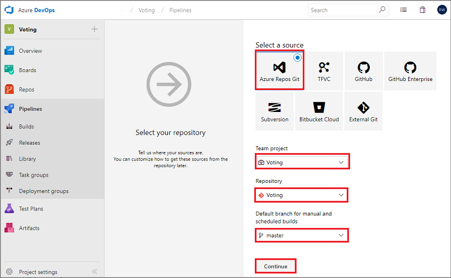
Task: Click the Artifacts package icon
Action: click(x=9, y=228)
